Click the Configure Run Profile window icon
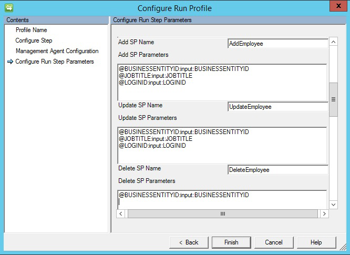Viewport: 350px width, 255px height. [x=9, y=8]
